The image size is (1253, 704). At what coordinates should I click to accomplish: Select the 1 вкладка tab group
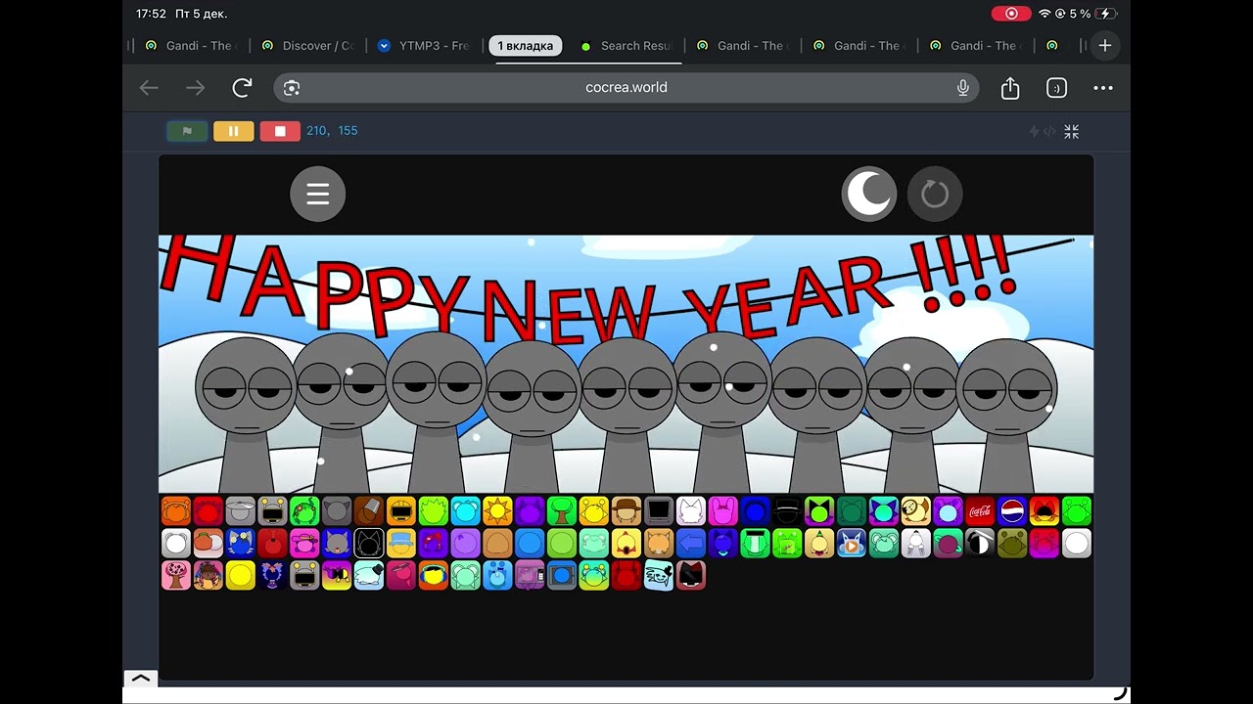click(x=526, y=46)
